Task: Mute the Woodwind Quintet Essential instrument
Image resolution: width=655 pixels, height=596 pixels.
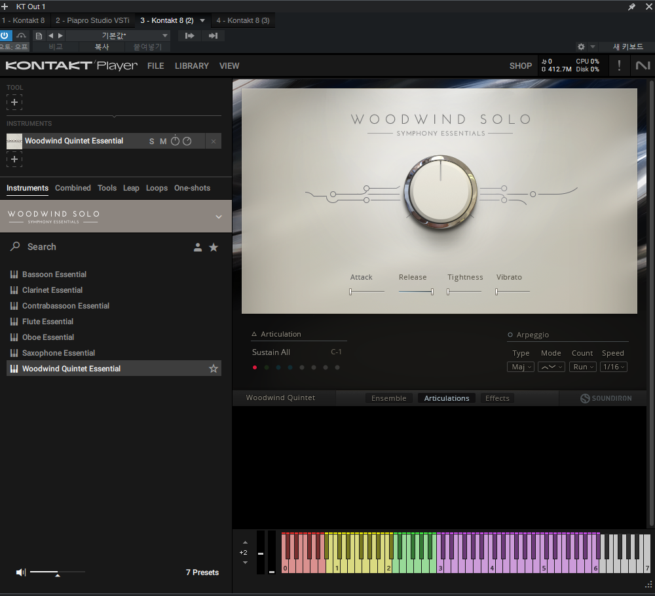Action: [163, 141]
